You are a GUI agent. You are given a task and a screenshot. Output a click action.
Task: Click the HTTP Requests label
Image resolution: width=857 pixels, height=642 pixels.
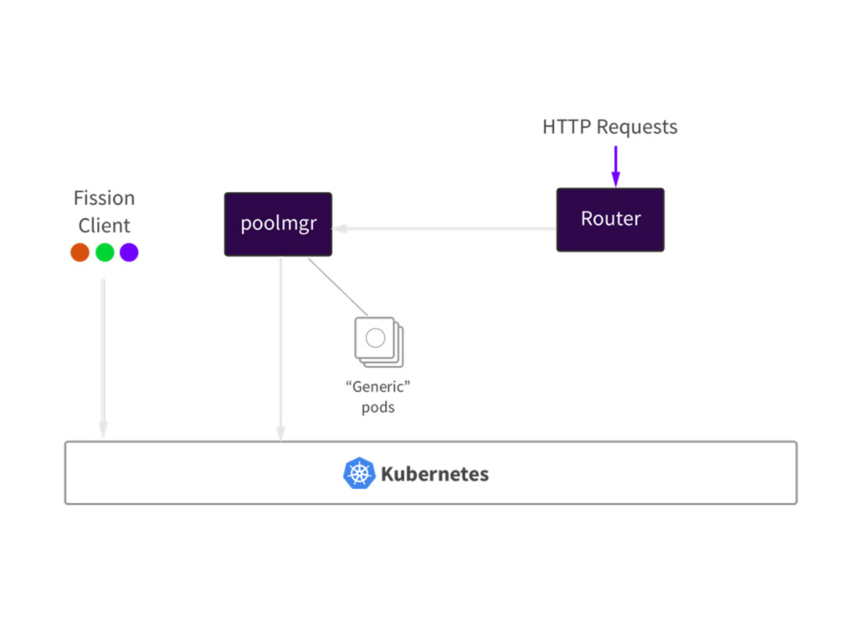[x=609, y=127]
